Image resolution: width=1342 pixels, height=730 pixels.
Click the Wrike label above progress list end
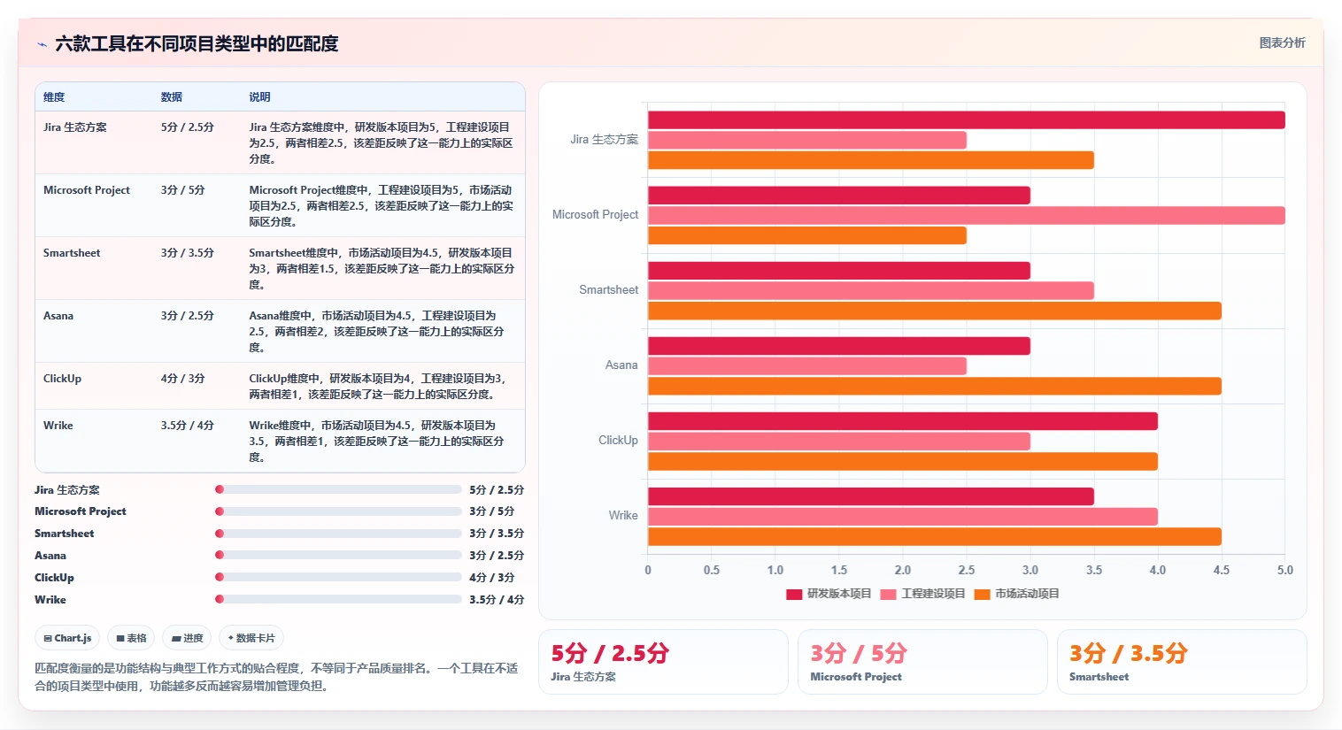[50, 600]
